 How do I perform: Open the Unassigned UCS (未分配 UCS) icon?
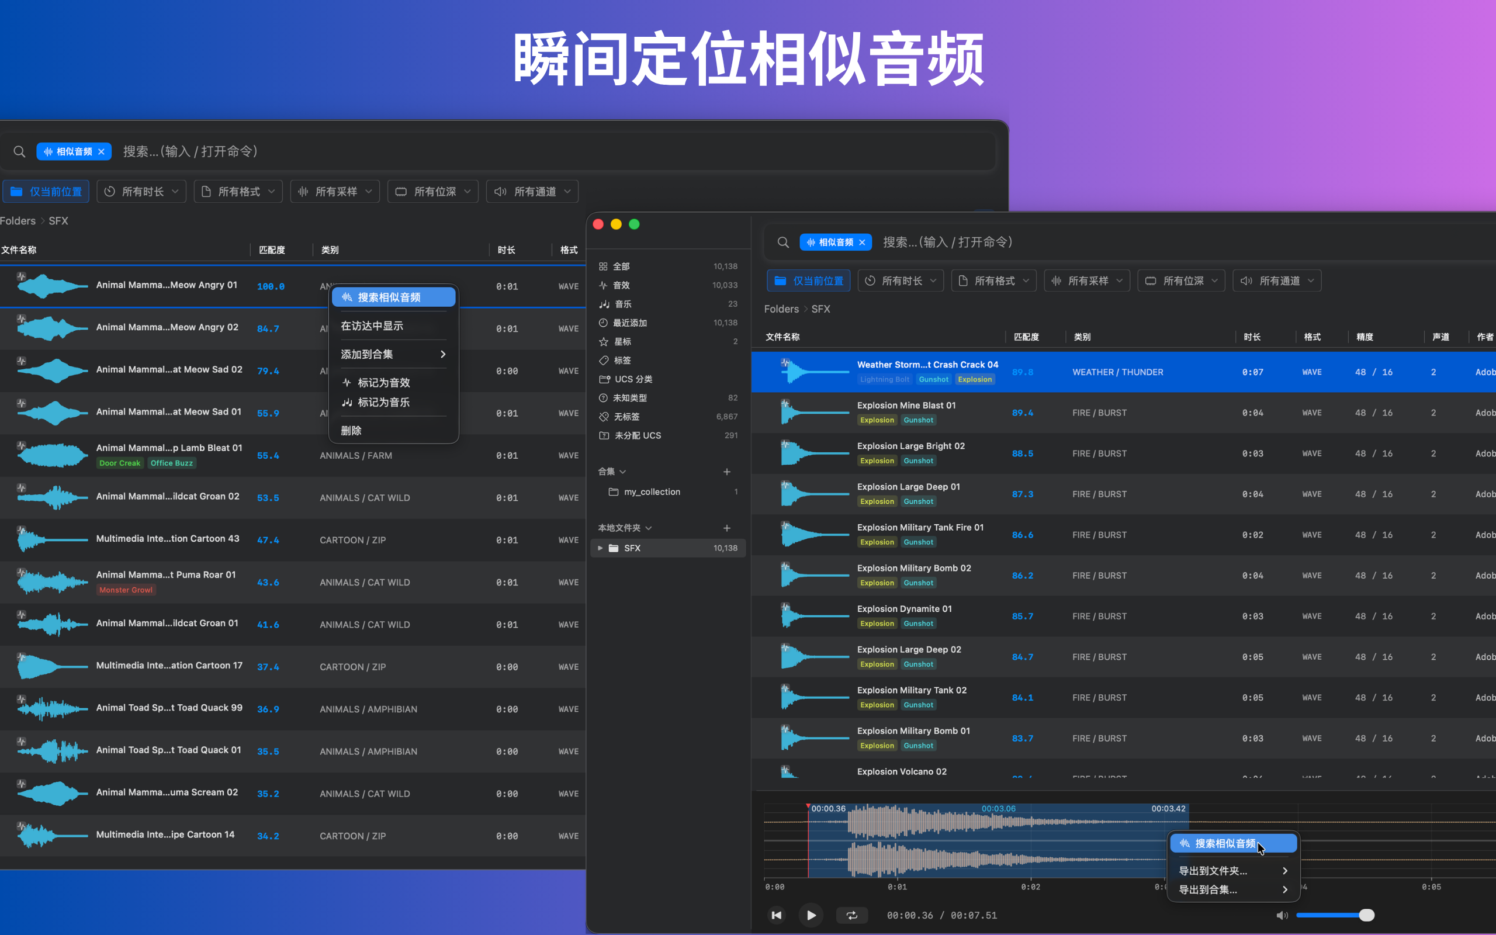[x=604, y=435]
